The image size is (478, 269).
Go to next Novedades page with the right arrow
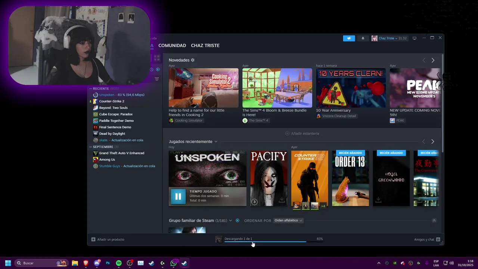[x=433, y=60]
